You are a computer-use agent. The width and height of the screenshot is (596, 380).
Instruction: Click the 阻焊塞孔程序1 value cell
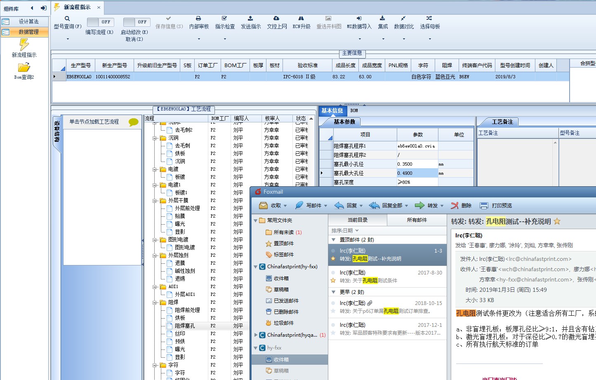point(417,146)
